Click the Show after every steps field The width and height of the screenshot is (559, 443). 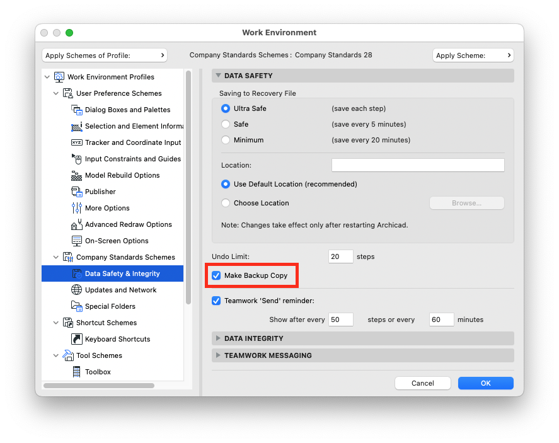340,319
